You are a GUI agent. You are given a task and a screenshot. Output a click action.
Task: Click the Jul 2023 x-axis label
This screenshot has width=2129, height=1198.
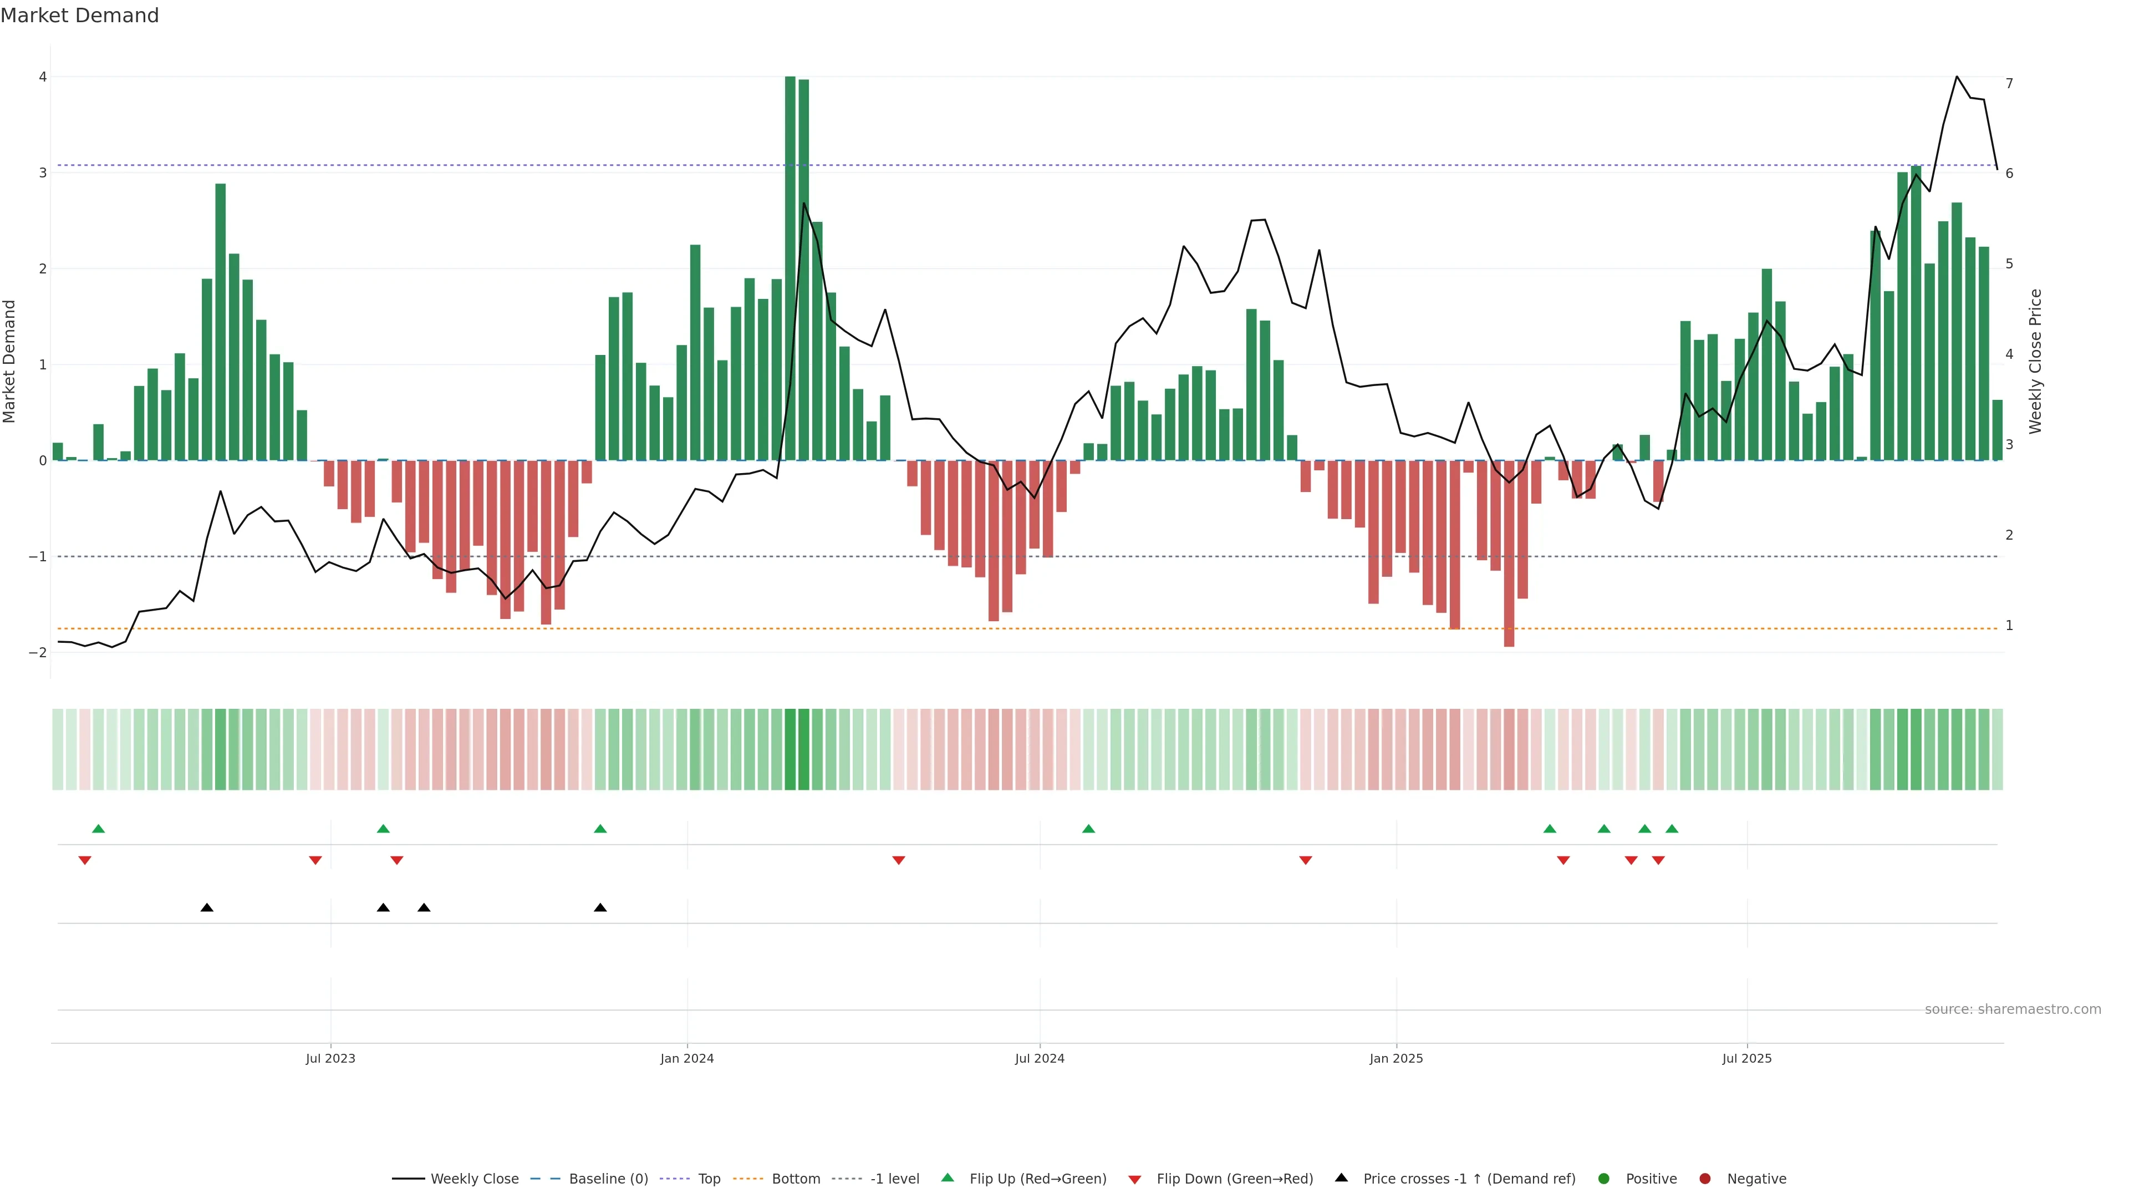click(330, 1058)
